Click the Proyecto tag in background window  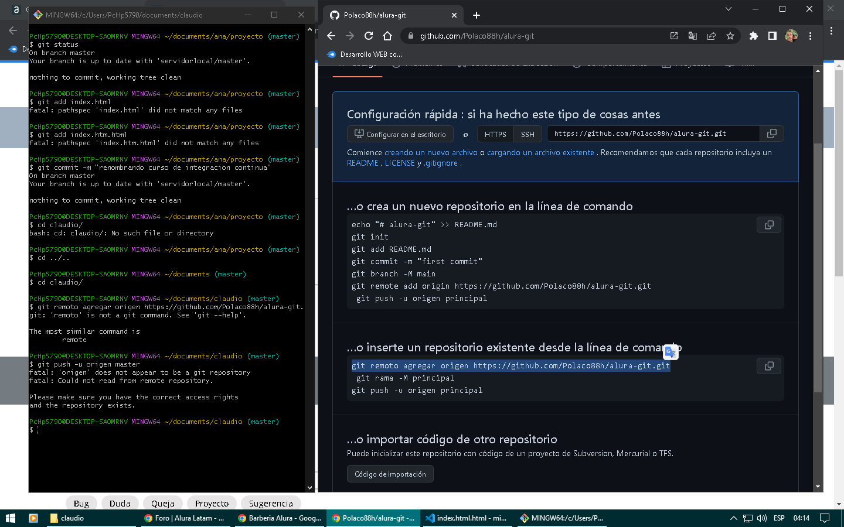pos(212,504)
